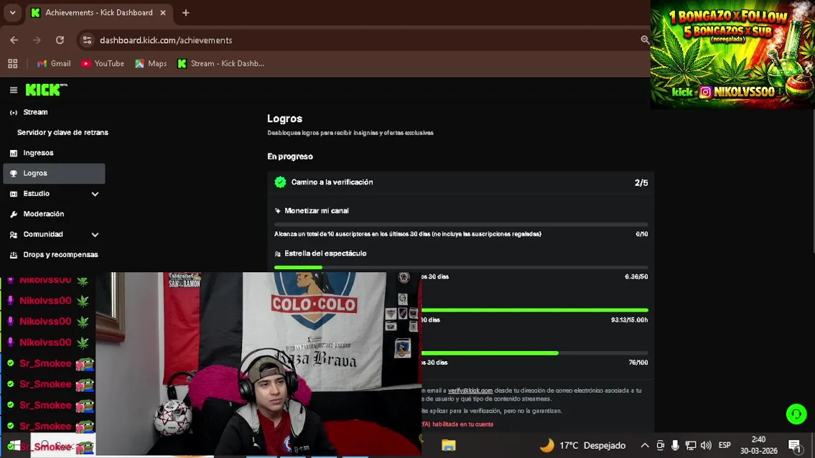The image size is (815, 458).
Task: Go back in the browser
Action: (14, 40)
